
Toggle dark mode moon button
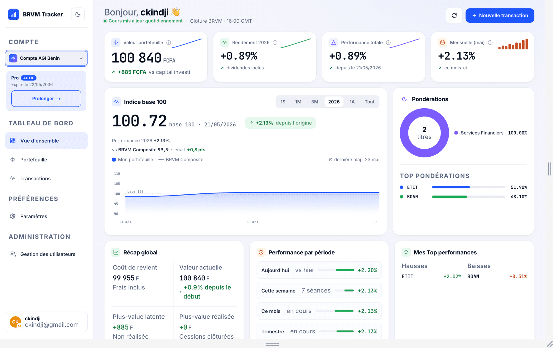pos(78,14)
